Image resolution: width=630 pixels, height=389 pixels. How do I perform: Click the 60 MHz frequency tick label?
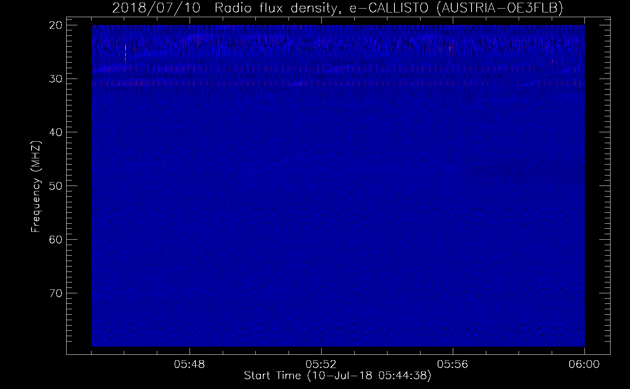[56, 239]
